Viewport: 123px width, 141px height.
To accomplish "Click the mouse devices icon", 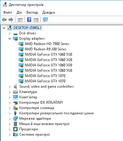I will [x=15, y=124].
